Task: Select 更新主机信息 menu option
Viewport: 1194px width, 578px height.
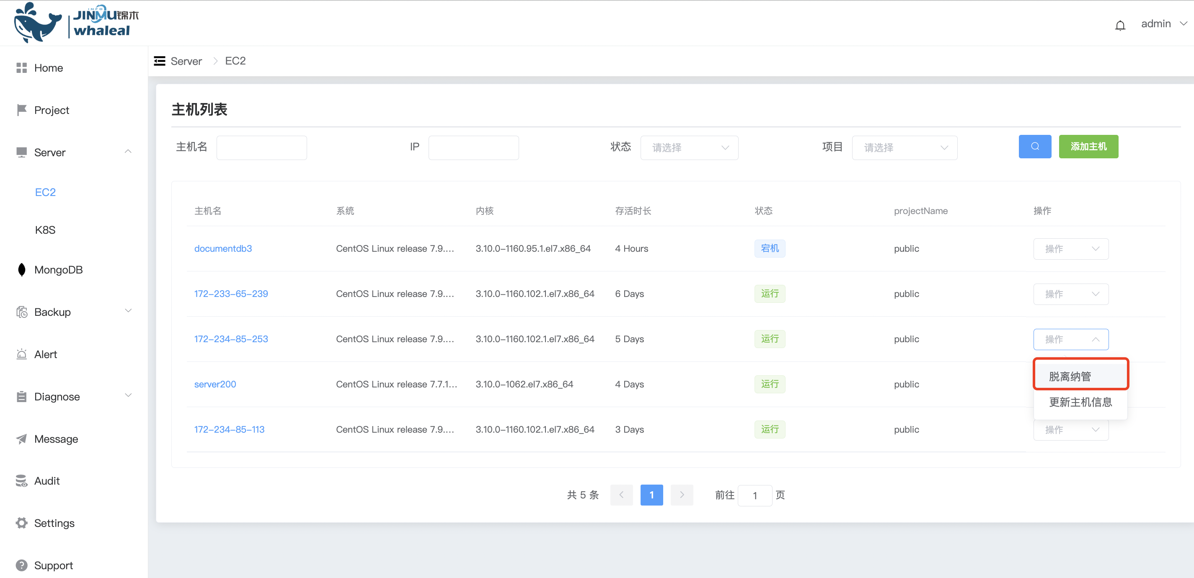Action: (x=1080, y=402)
